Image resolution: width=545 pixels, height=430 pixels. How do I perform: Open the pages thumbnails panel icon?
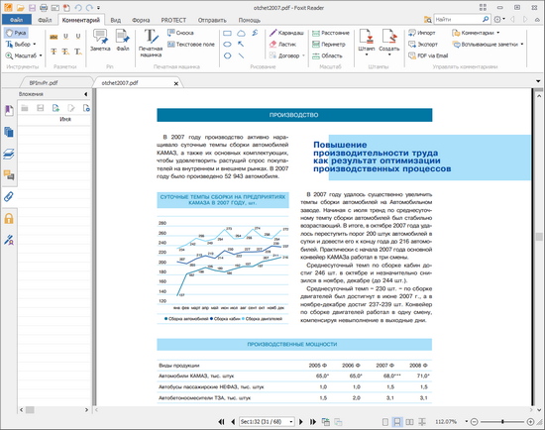pyautogui.click(x=9, y=132)
